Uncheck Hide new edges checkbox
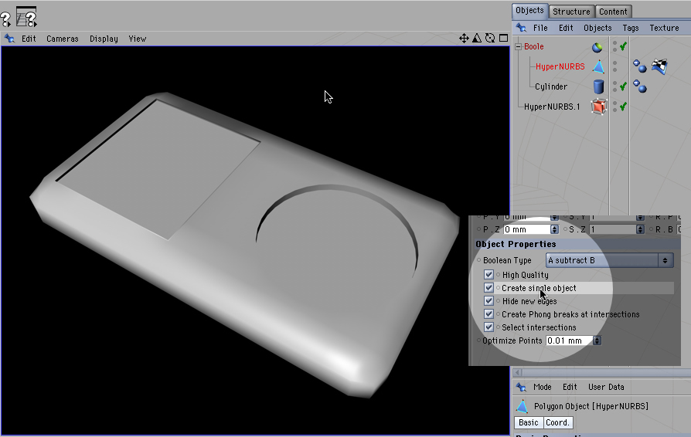 pos(488,301)
